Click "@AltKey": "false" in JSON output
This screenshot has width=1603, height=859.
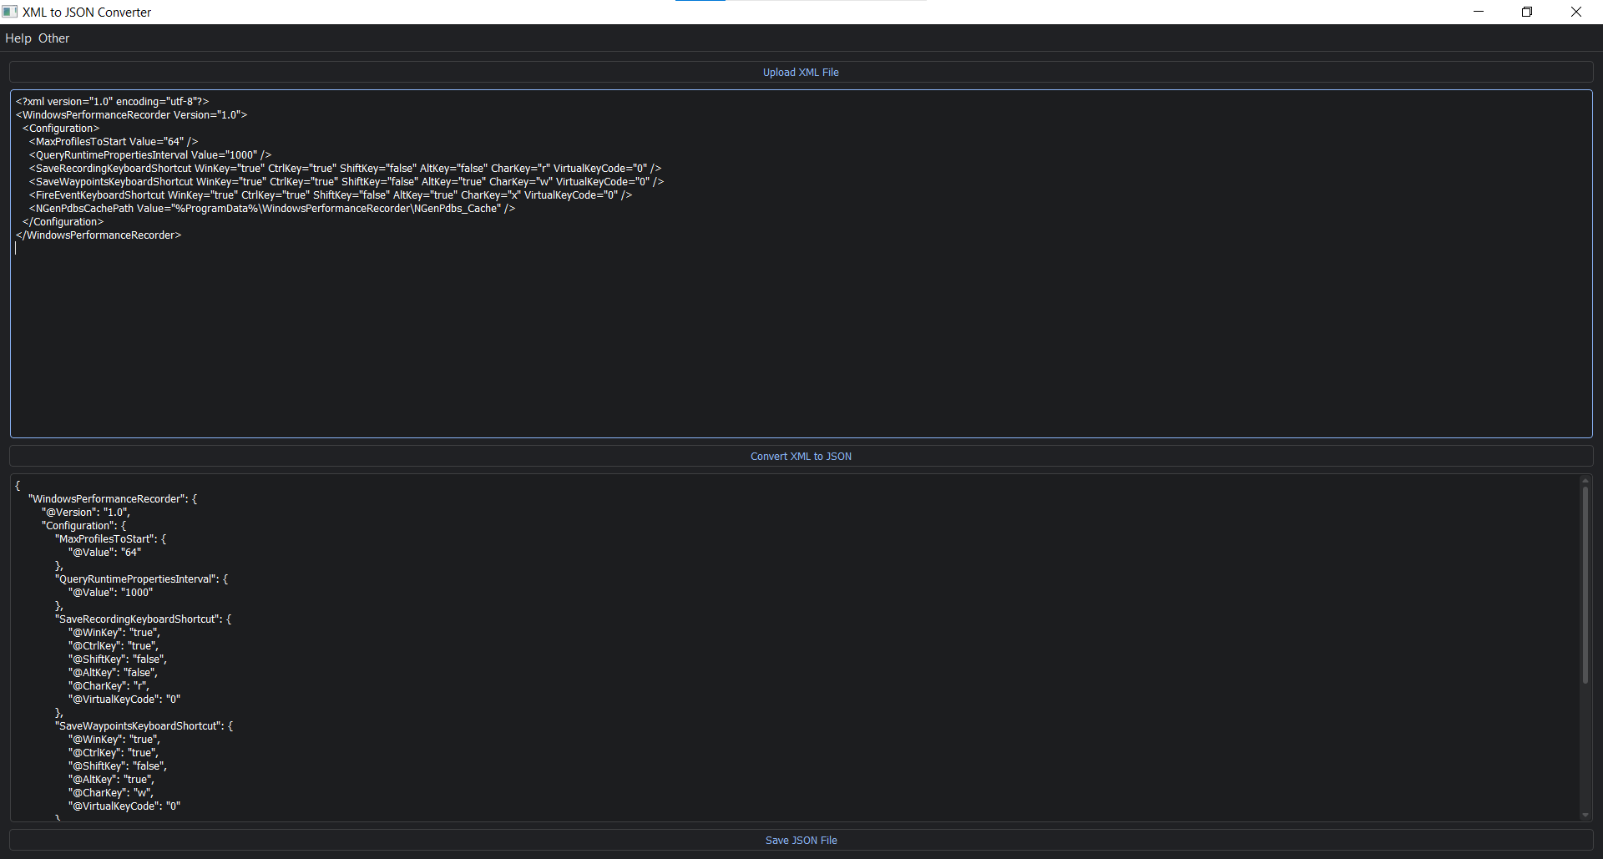click(113, 673)
